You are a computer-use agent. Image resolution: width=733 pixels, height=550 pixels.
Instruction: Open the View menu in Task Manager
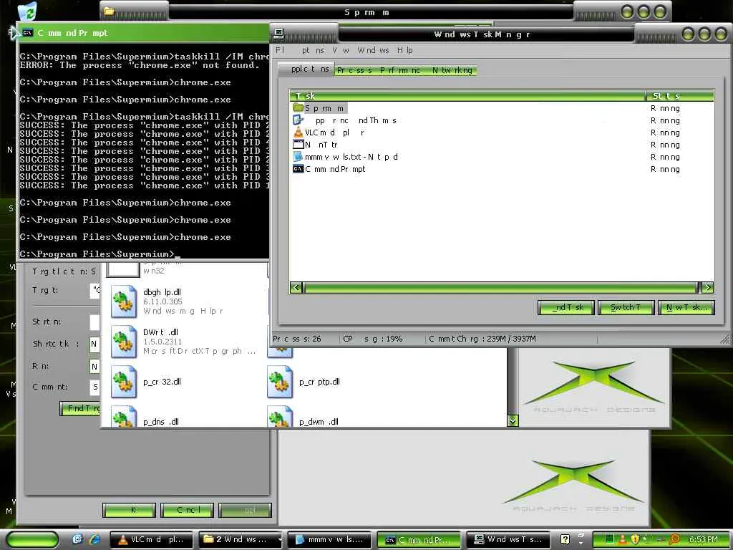point(341,50)
